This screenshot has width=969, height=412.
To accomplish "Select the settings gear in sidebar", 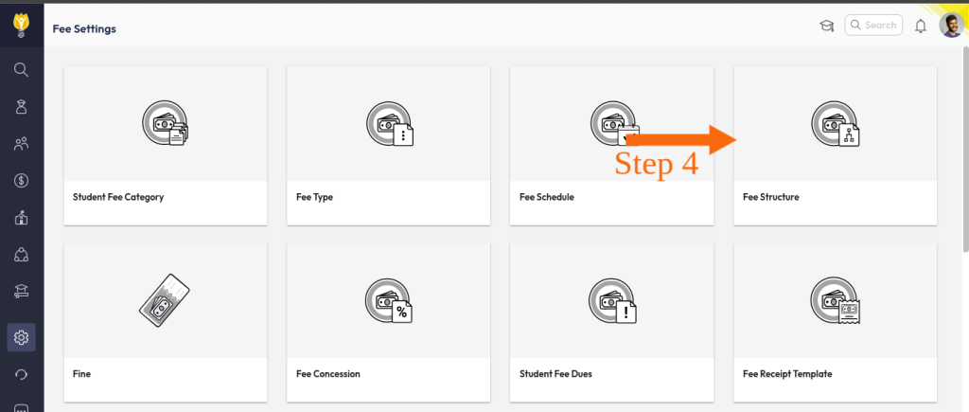I will point(21,337).
